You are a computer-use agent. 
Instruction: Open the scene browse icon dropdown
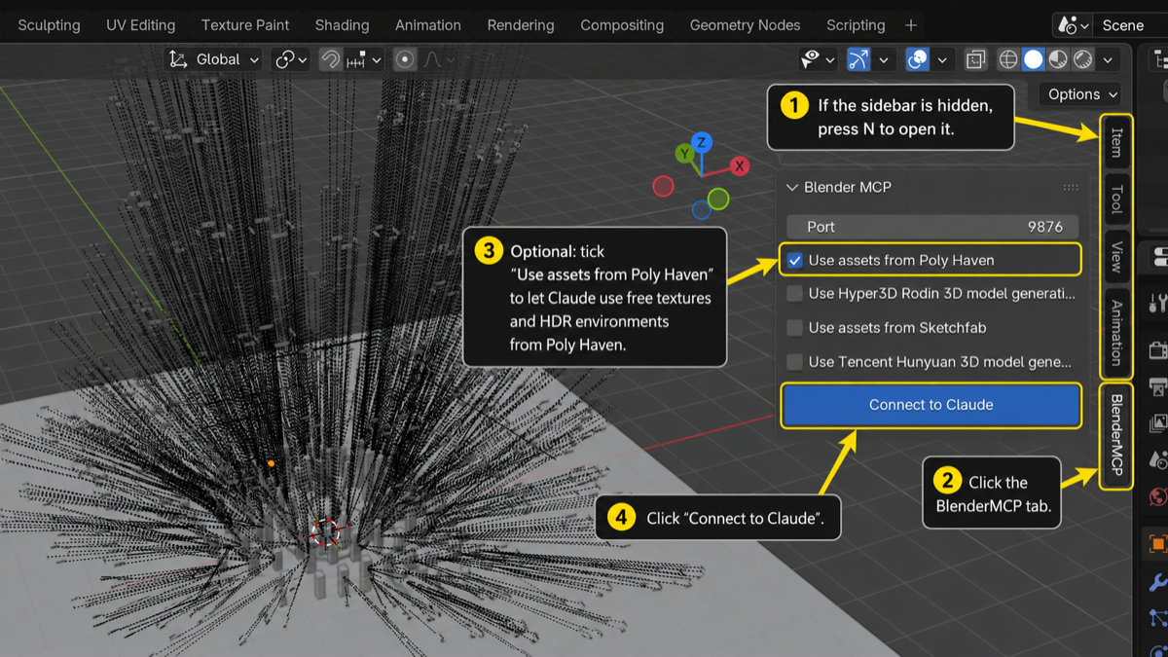tap(1073, 25)
